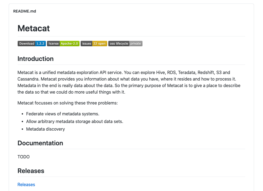Screen dimensions: 263x191
Task: Click the 'Metadata discovery' bullet item
Action: pos(45,129)
